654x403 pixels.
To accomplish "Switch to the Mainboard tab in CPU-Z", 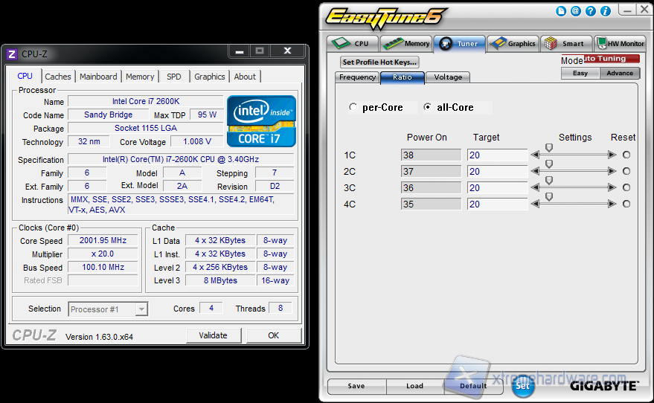I will click(x=98, y=77).
